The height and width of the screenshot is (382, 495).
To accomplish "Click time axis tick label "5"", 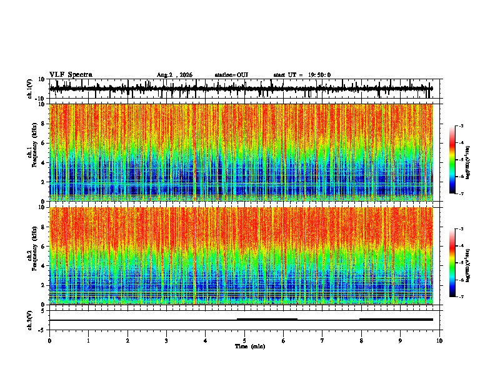I will (x=244, y=341).
